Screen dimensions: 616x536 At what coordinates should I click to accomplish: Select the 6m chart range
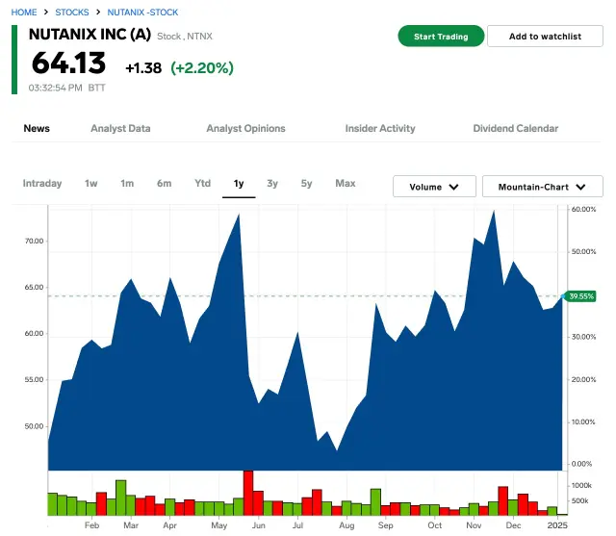click(x=164, y=184)
